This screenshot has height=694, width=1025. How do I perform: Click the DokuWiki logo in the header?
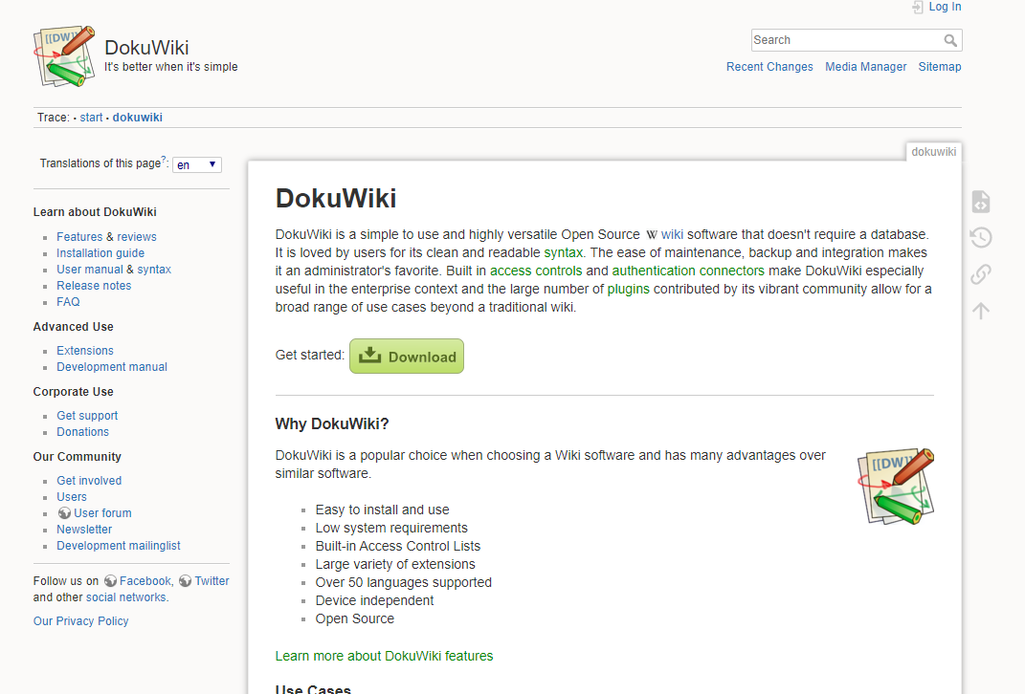pyautogui.click(x=64, y=56)
